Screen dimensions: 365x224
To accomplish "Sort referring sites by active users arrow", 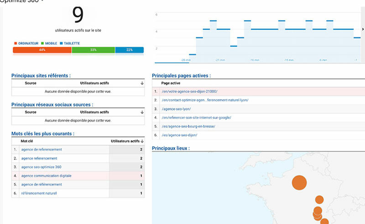I will click(x=142, y=83).
